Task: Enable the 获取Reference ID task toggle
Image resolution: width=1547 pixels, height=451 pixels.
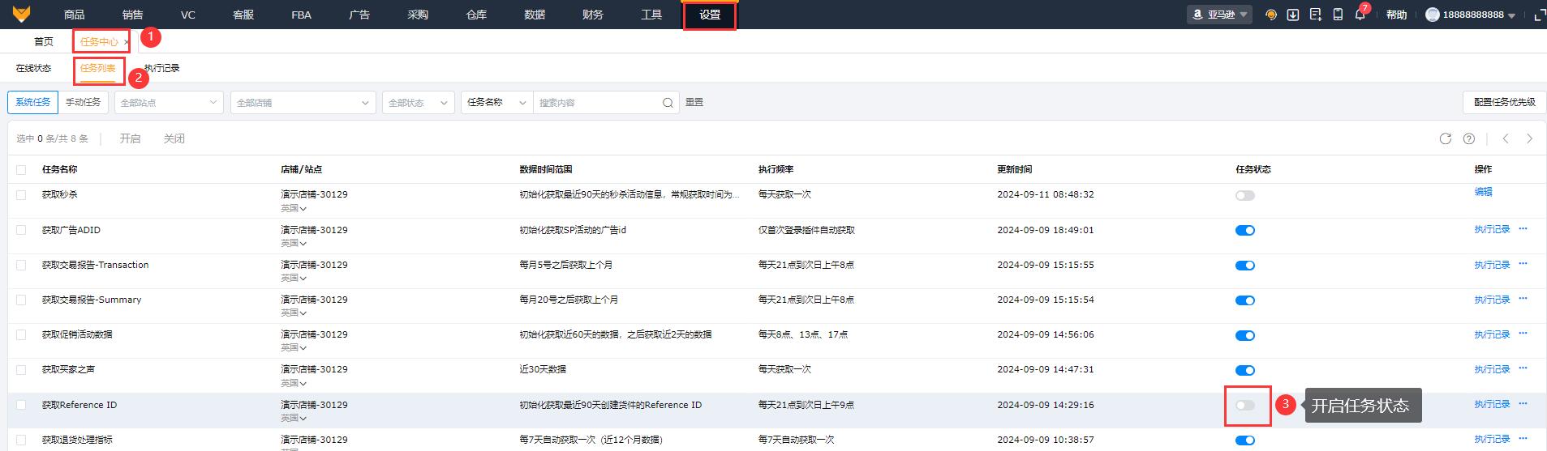Action: click(1244, 405)
